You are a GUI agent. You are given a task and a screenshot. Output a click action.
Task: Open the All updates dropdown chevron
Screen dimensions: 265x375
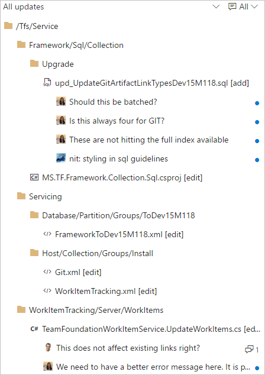tap(216, 7)
